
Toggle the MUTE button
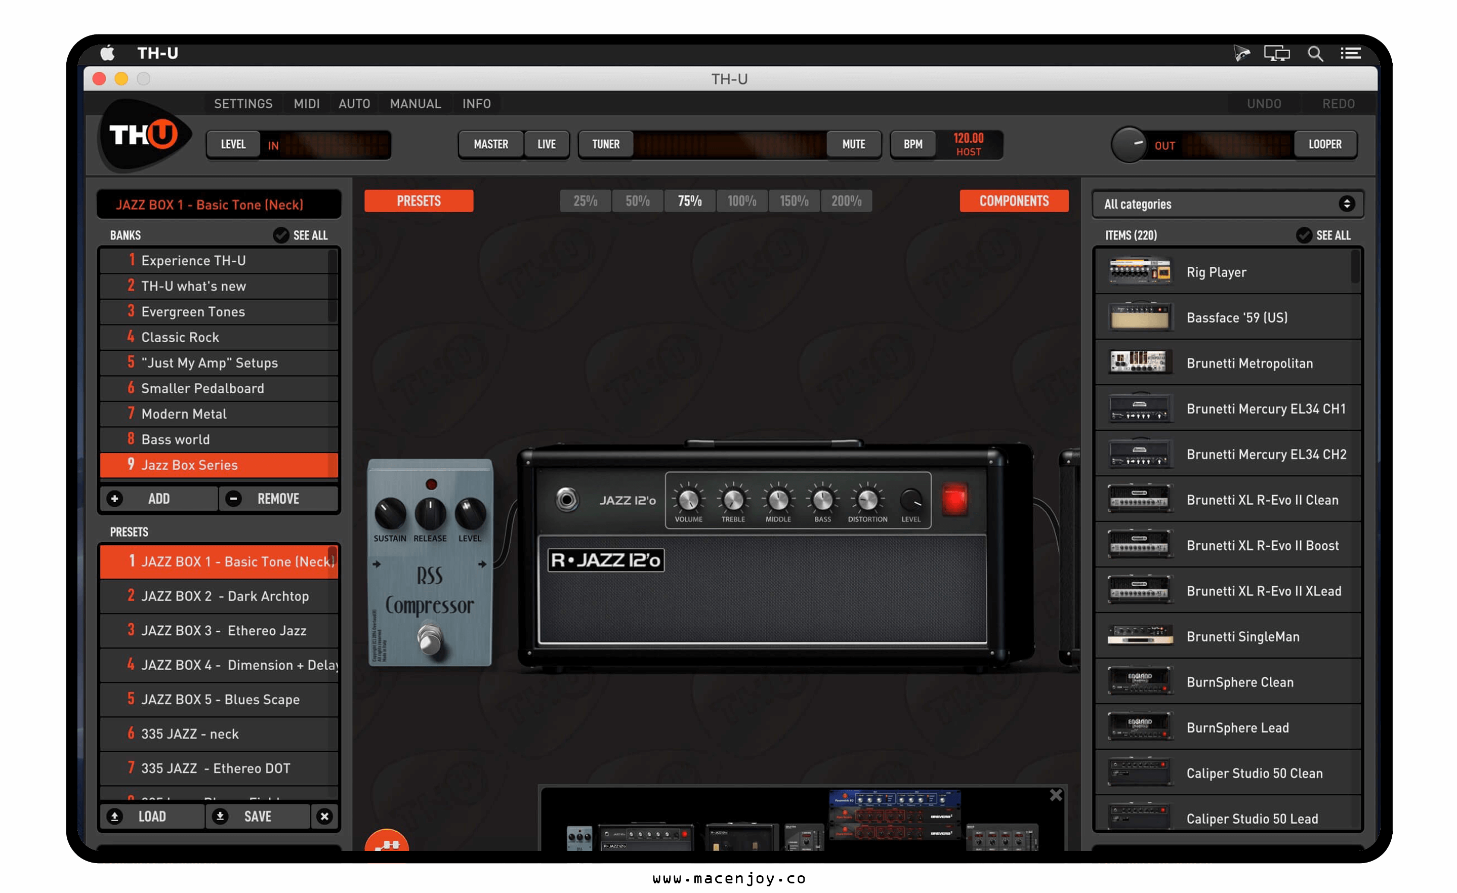(854, 144)
